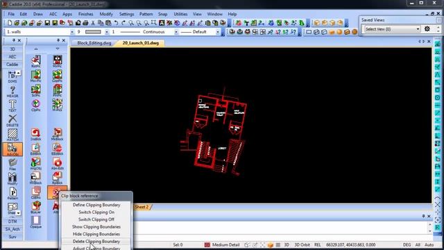This screenshot has height=250, width=444.
Task: Choose Switch Clipping On
Action: click(96, 212)
